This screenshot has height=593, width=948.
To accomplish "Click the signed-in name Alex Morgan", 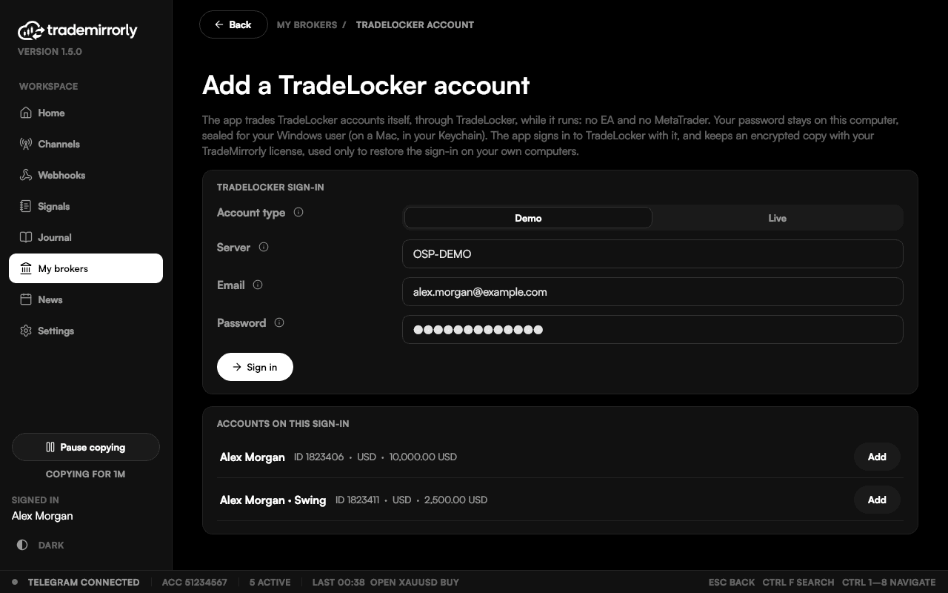I will pos(42,516).
